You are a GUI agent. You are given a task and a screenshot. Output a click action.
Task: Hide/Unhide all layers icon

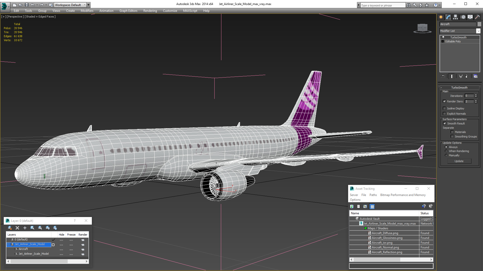point(48,228)
